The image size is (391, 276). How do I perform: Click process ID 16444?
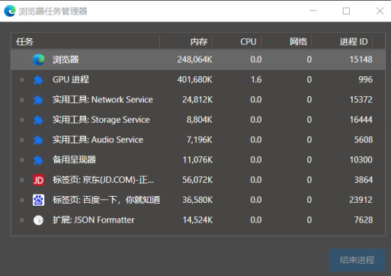point(361,120)
